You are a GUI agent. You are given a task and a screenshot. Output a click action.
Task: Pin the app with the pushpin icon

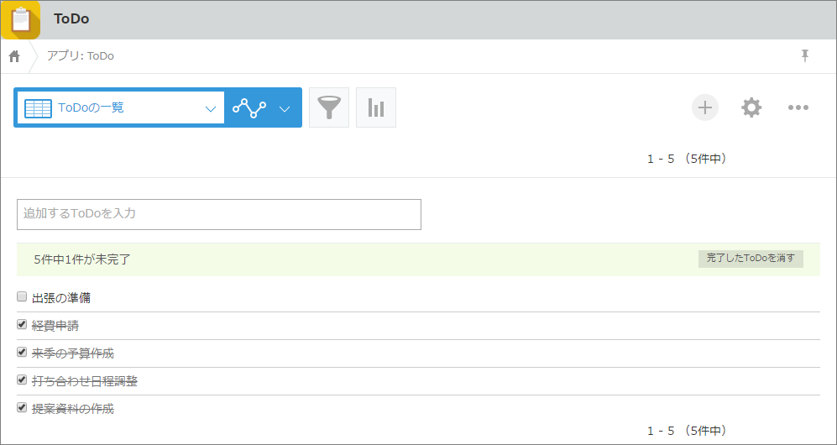(805, 55)
